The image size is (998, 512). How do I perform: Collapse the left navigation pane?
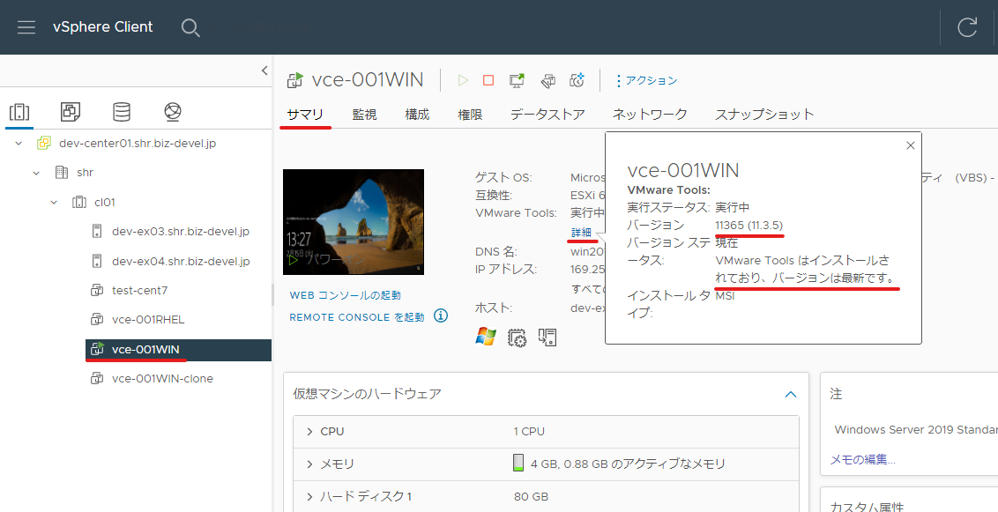pos(264,70)
